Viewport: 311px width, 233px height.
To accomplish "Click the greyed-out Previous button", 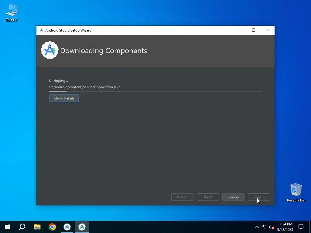I will tap(182, 197).
